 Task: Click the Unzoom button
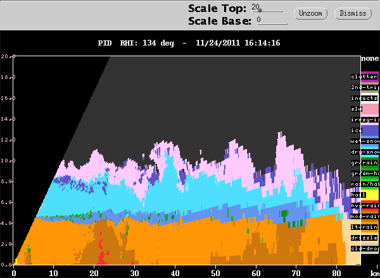310,13
